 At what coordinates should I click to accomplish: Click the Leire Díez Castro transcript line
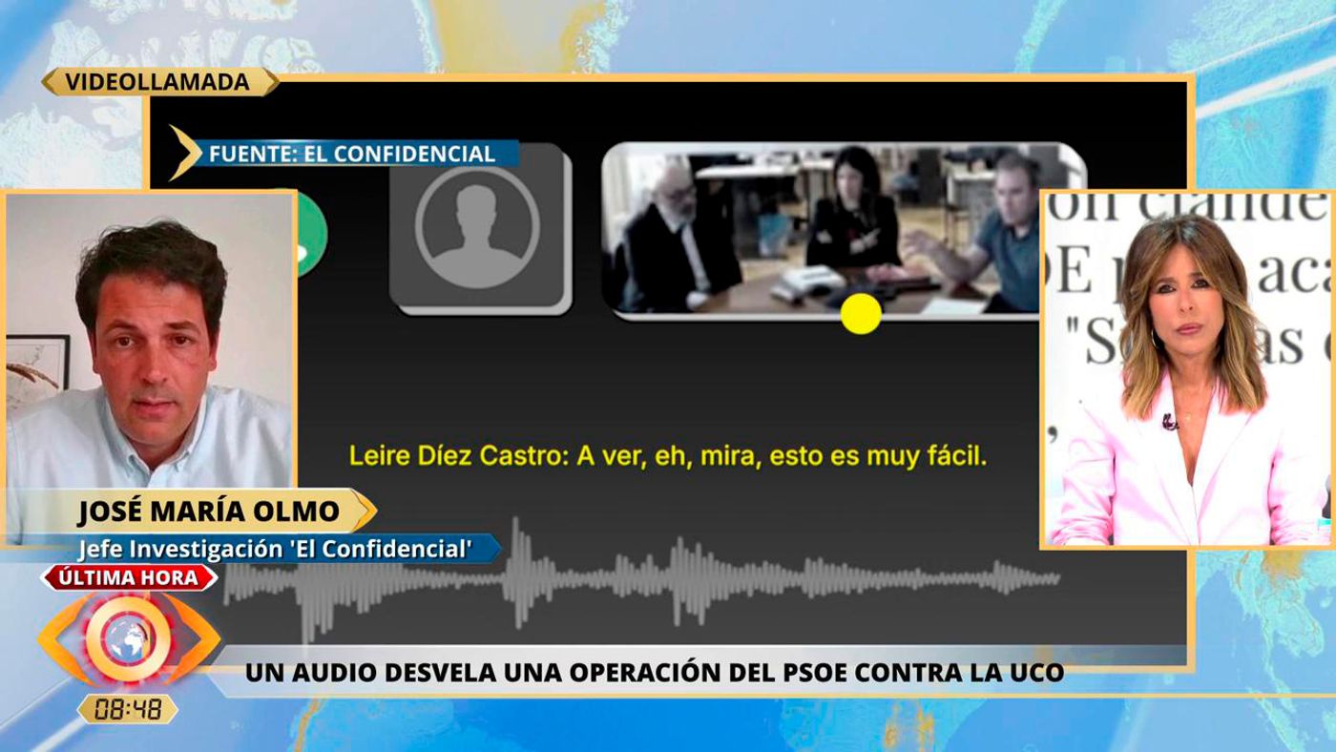(668, 456)
